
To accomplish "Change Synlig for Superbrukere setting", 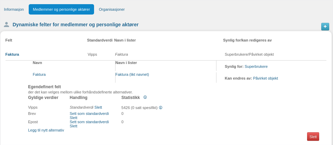I will (256, 66).
